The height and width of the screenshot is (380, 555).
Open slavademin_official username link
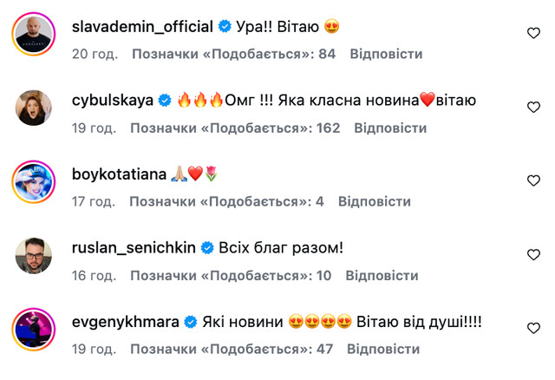(x=142, y=26)
